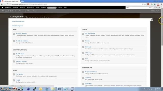Screen dimensions: 163x91
Task: Open the Chrome hamburger menu
Action: 161,4
